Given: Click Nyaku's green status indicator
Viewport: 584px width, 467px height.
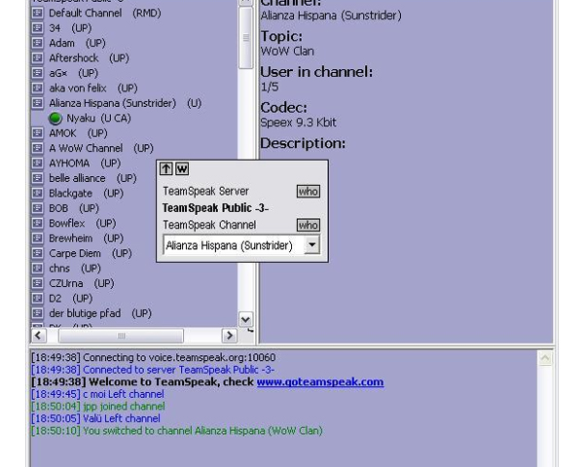Looking at the screenshot, I should pyautogui.click(x=55, y=119).
